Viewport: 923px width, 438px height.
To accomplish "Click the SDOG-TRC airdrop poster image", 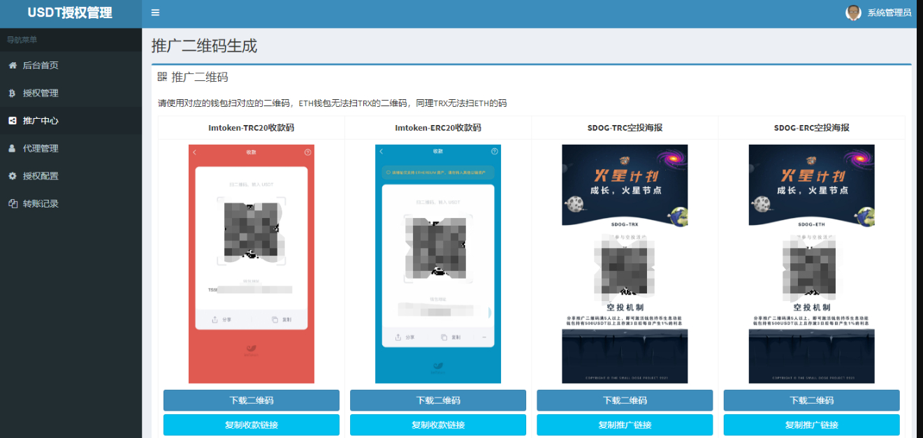I will click(625, 264).
